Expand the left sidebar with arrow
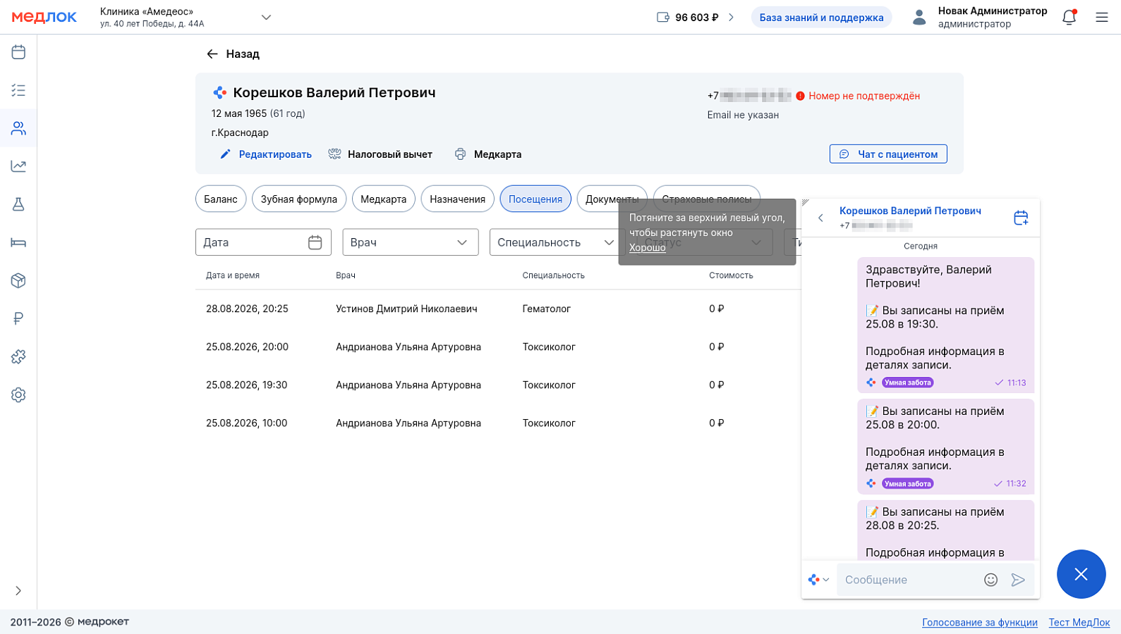The height and width of the screenshot is (634, 1121). click(18, 590)
